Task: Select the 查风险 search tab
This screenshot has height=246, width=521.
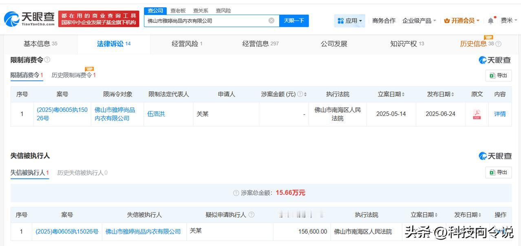Action: click(223, 11)
